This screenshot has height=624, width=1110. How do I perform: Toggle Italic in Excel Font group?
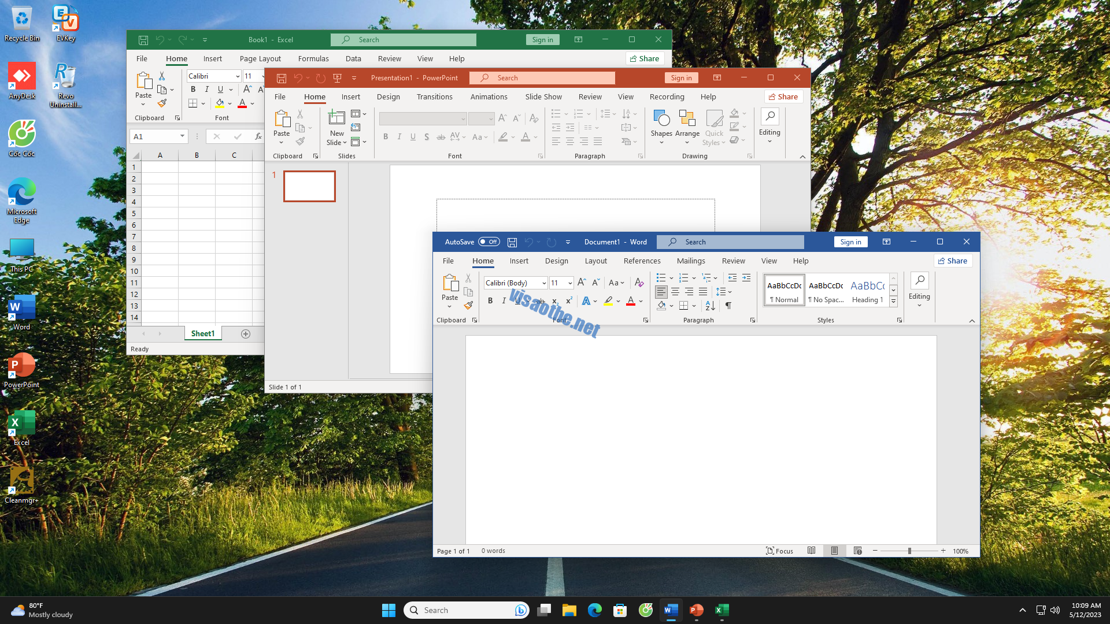pyautogui.click(x=206, y=90)
